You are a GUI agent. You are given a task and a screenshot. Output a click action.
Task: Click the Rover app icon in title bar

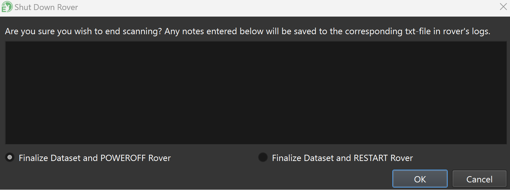(7, 7)
